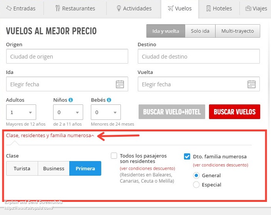Select Turista class

click(22, 168)
